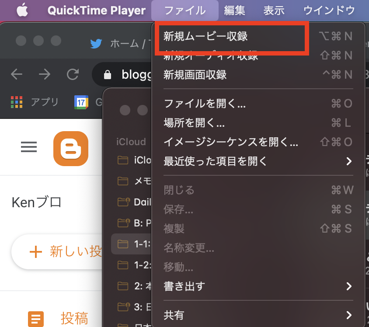Expand 最近使った項目を開く submenu
Image resolution: width=369 pixels, height=327 pixels.
258,161
